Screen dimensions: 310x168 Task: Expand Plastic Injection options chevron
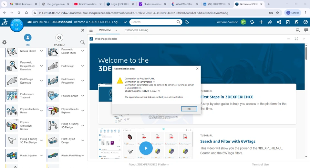click(42, 155)
